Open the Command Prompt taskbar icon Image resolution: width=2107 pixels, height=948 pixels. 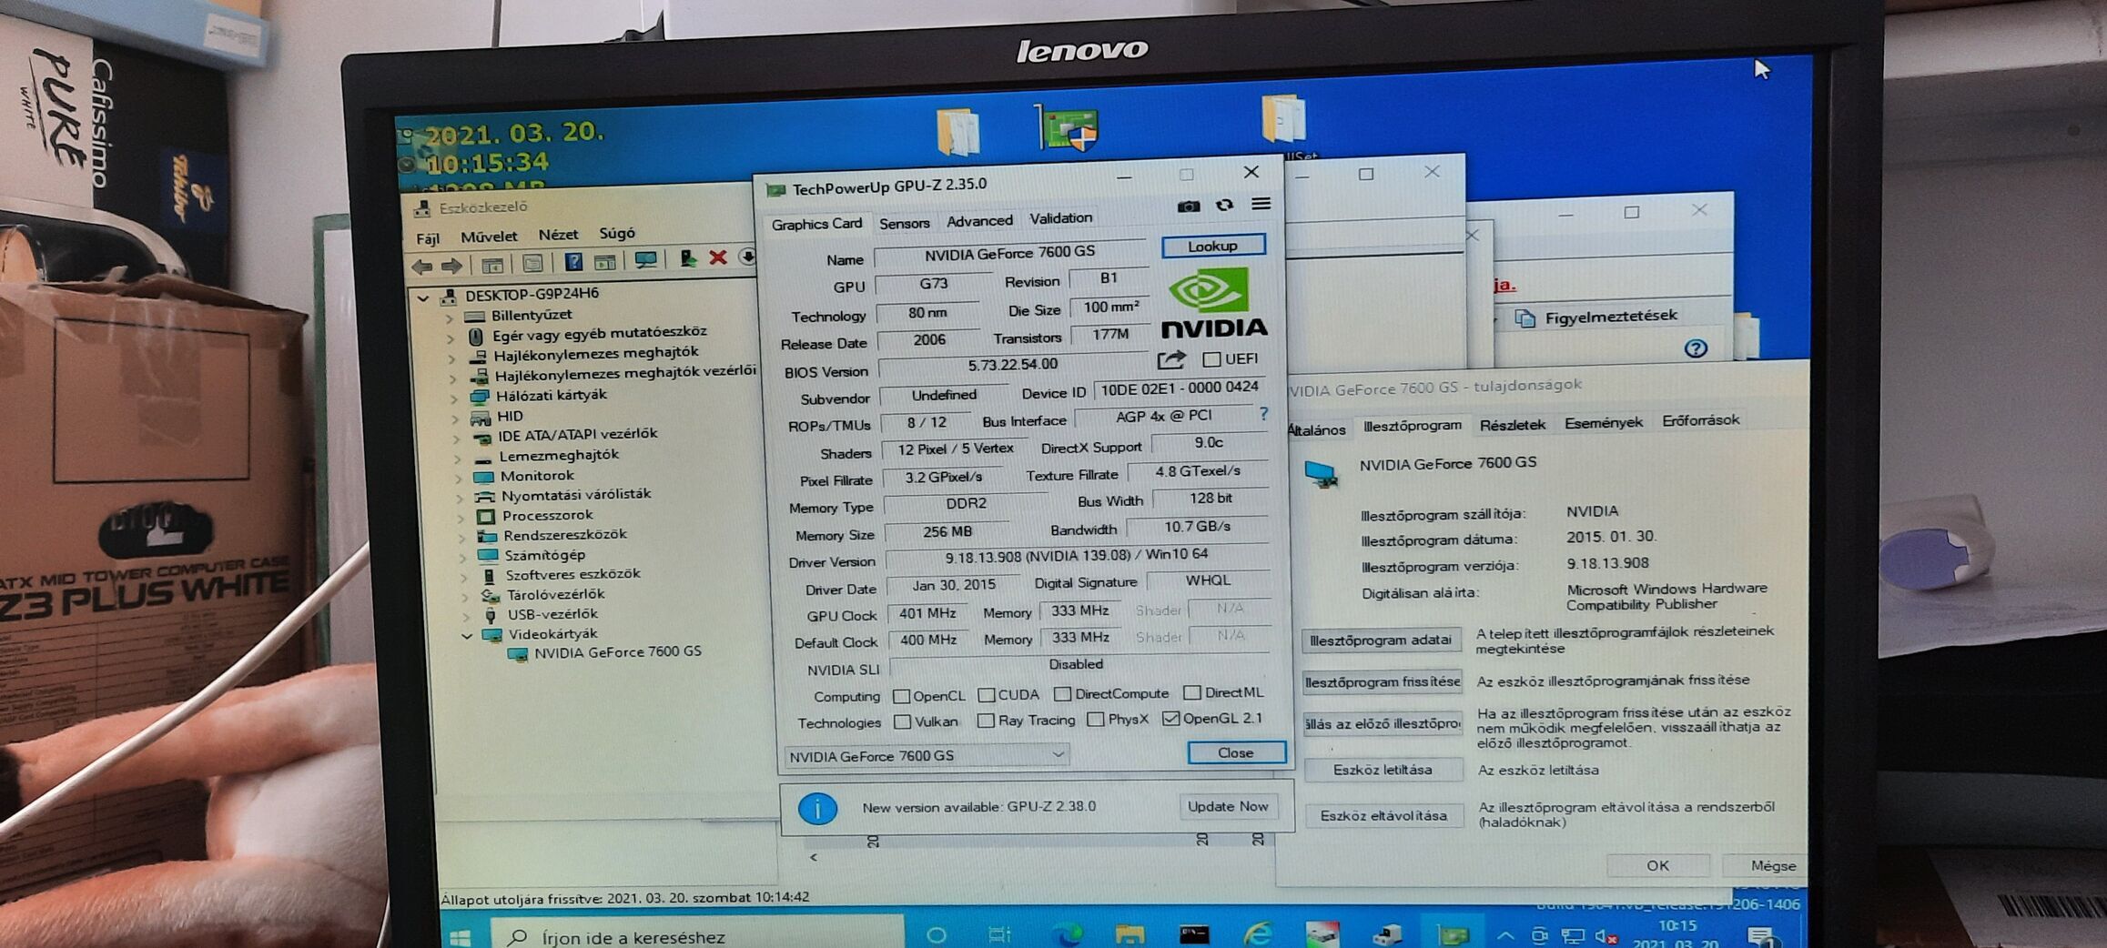(x=1193, y=934)
